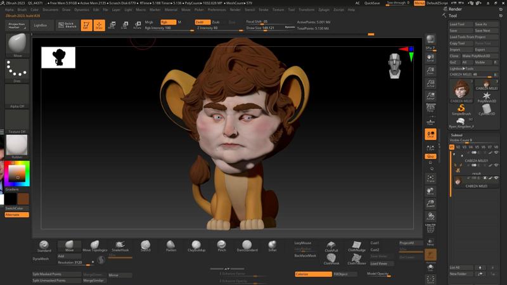This screenshot has height=285, width=507.
Task: Click the main color picker square
Action: coord(16,173)
